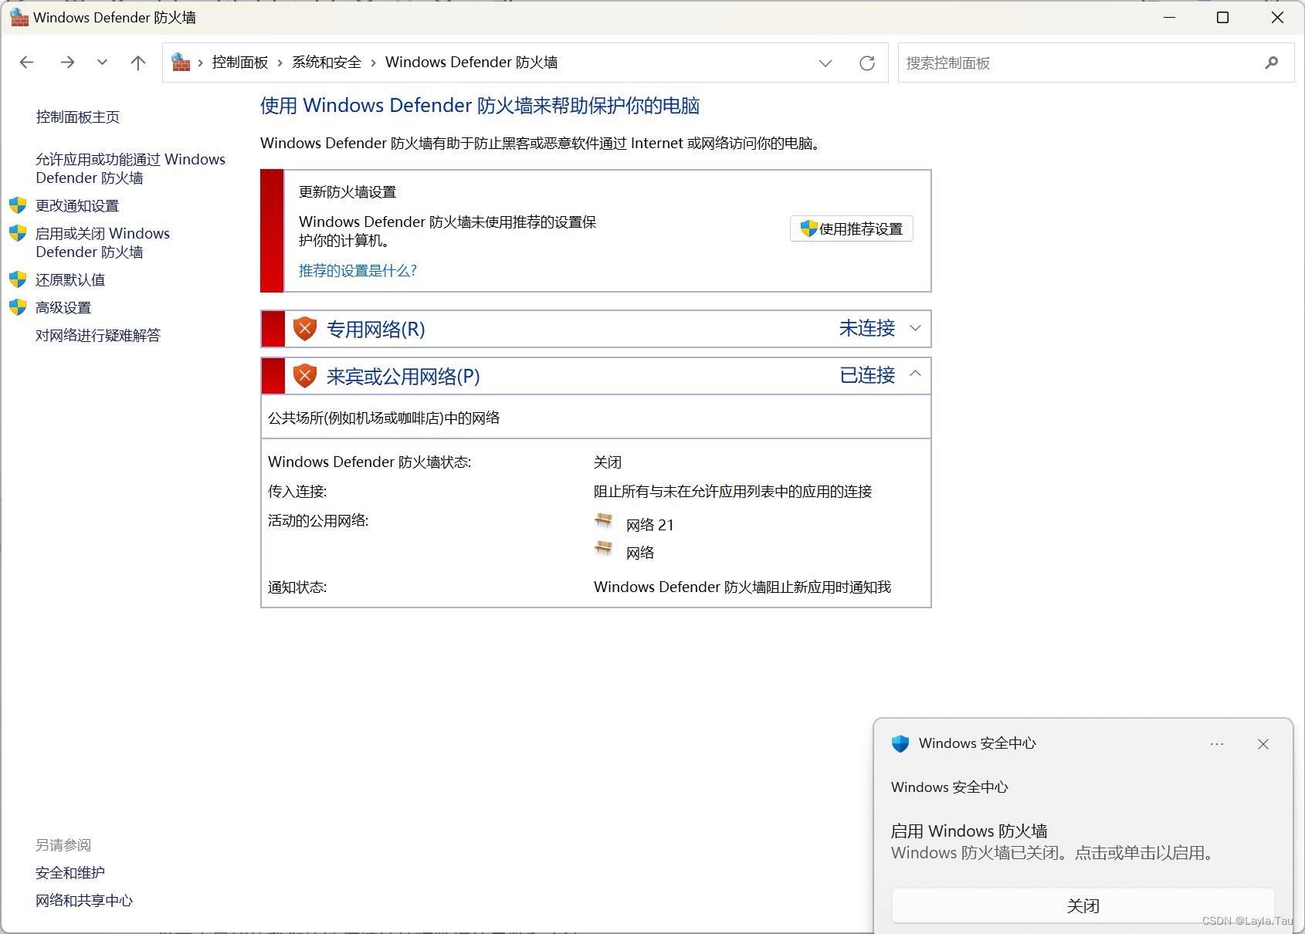The height and width of the screenshot is (934, 1305).
Task: Open 对网络进行疑难解答 link
Action: pyautogui.click(x=98, y=336)
